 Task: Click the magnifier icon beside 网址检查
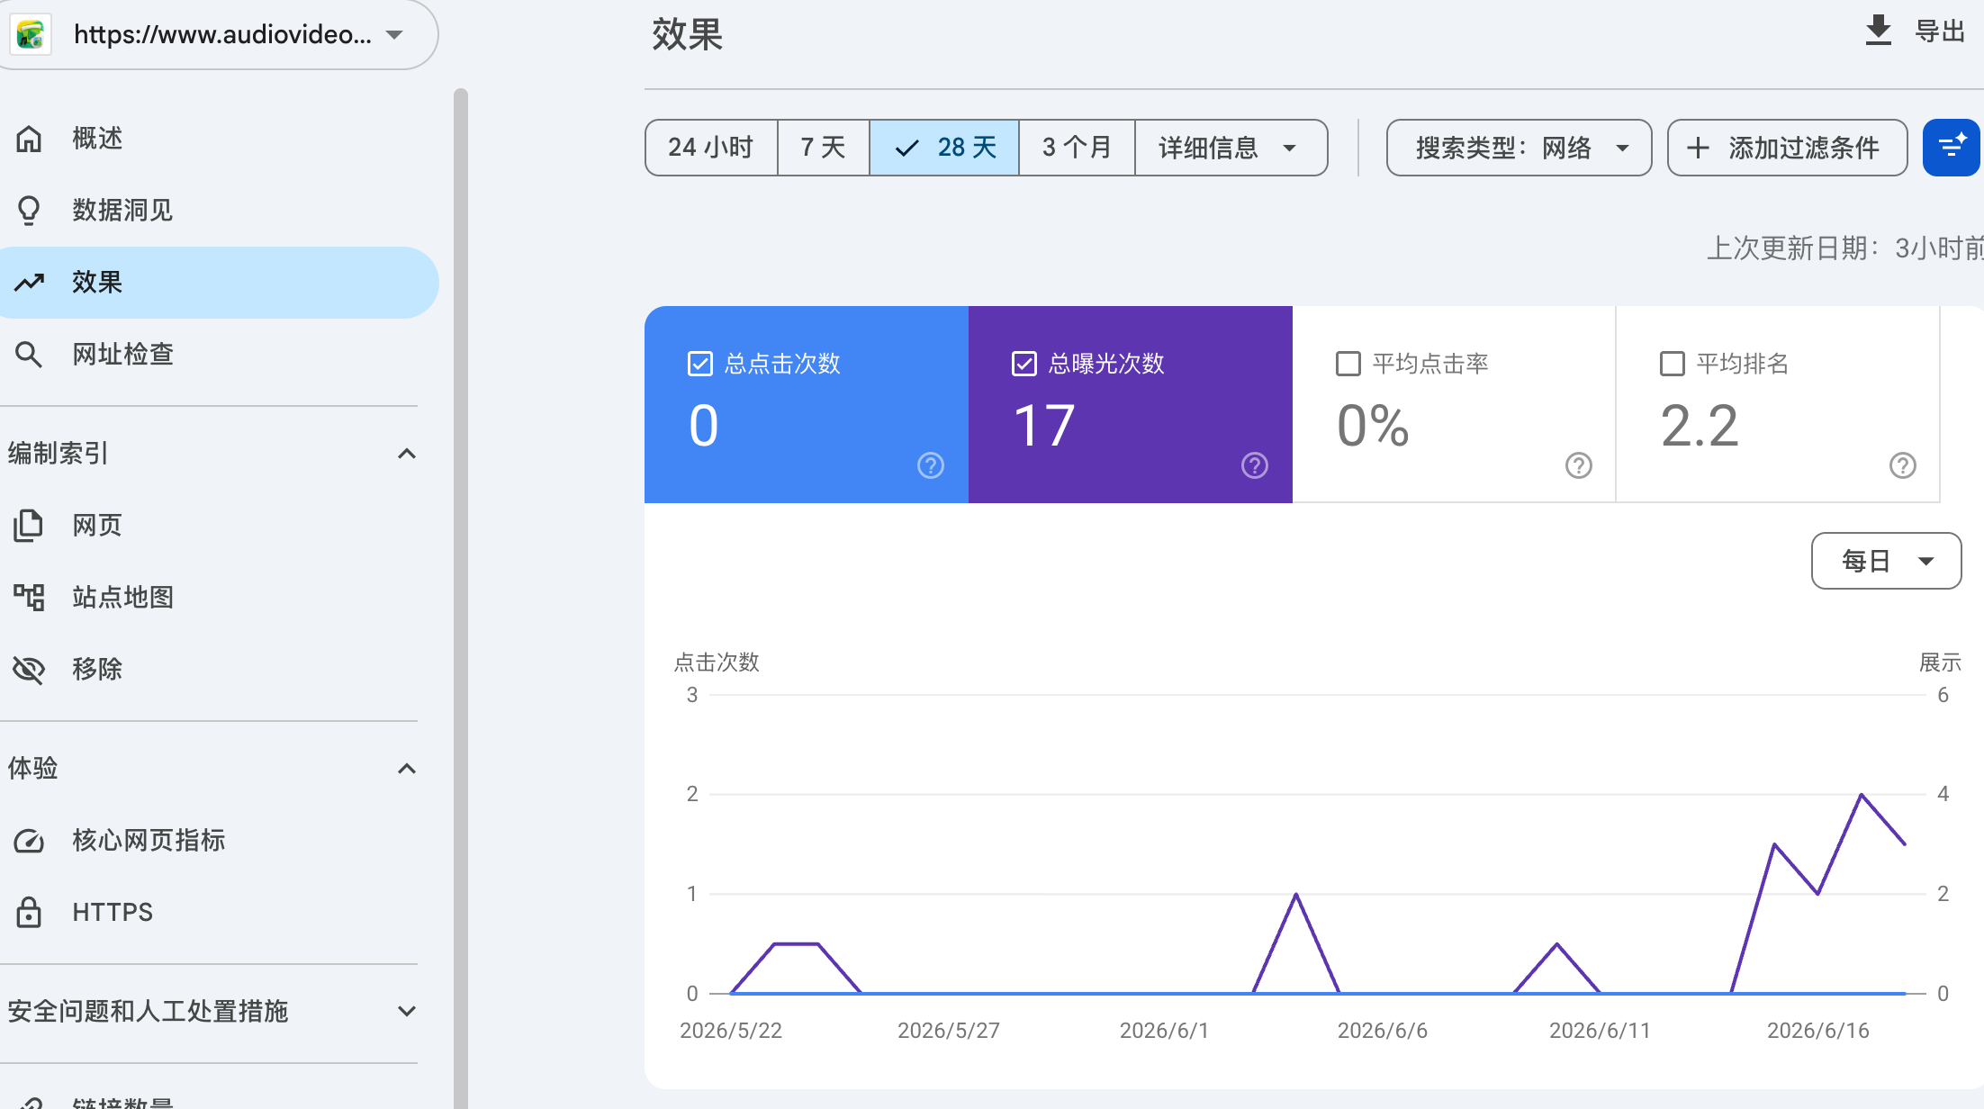29,355
